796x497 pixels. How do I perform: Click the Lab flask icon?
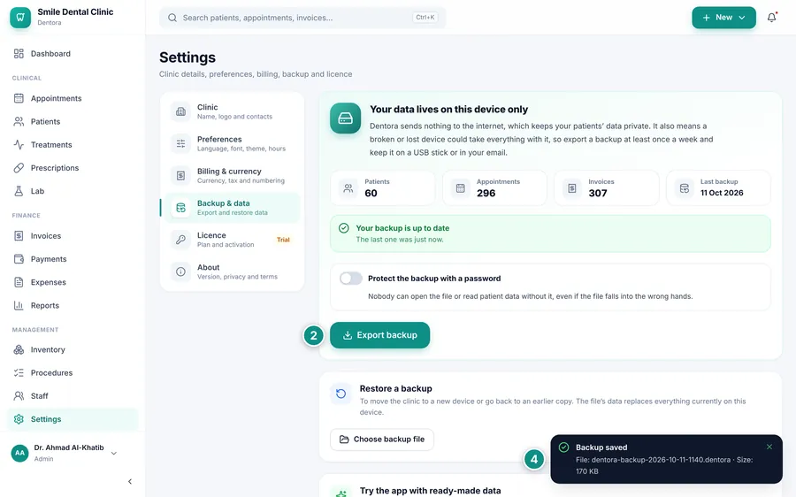click(19, 191)
